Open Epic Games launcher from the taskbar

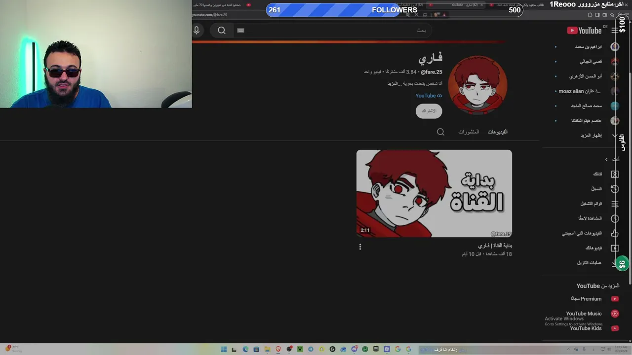coord(376,350)
